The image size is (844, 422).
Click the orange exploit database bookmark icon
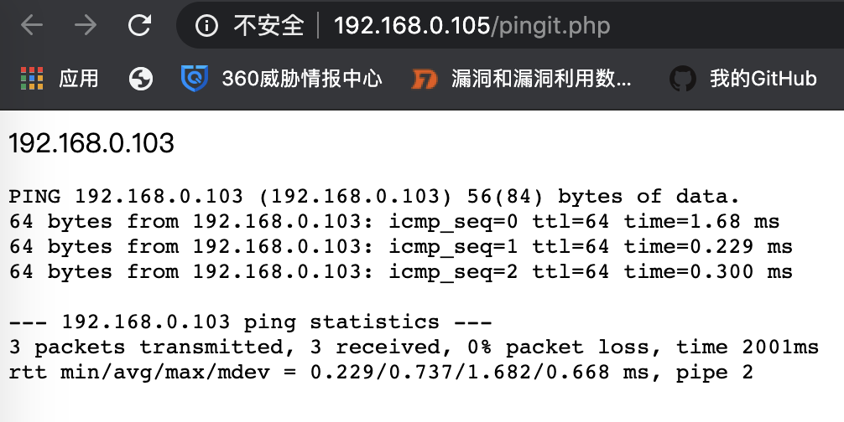(425, 79)
